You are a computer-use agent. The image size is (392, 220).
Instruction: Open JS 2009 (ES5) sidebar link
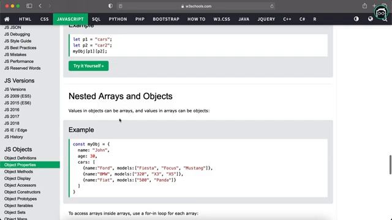(x=18, y=96)
